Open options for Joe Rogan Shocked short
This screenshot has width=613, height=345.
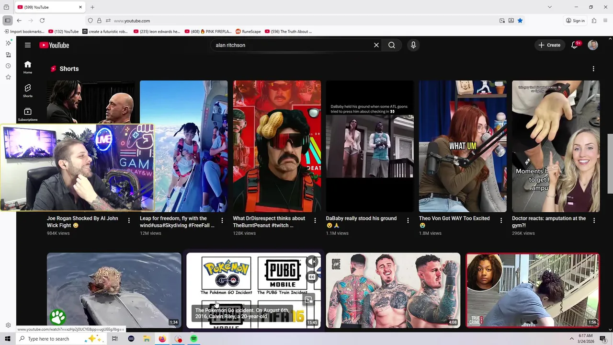pos(129,220)
